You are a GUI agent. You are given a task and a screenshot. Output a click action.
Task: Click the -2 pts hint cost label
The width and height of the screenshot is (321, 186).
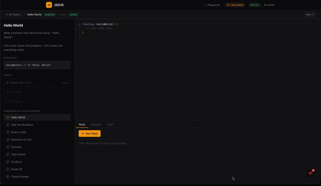click(x=65, y=83)
